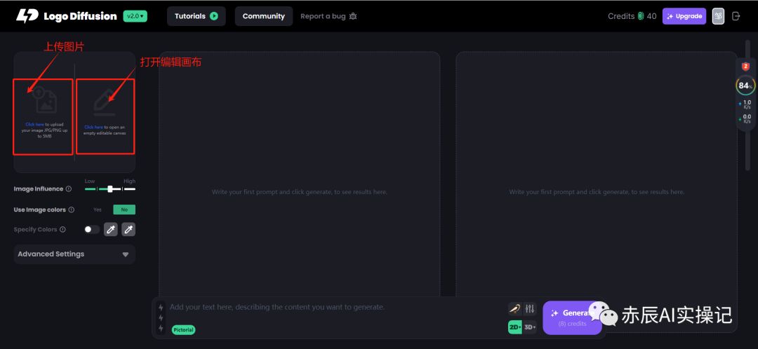Set Image Influence slider to High segment
The width and height of the screenshot is (758, 349).
130,189
